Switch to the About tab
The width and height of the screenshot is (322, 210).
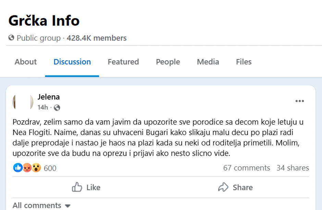(x=25, y=62)
